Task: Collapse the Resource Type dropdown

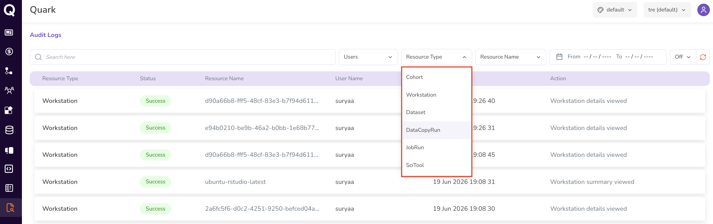Action: tap(436, 57)
